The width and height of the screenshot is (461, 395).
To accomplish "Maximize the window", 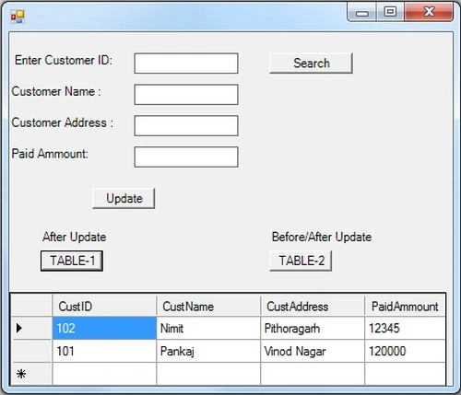I will [x=390, y=12].
